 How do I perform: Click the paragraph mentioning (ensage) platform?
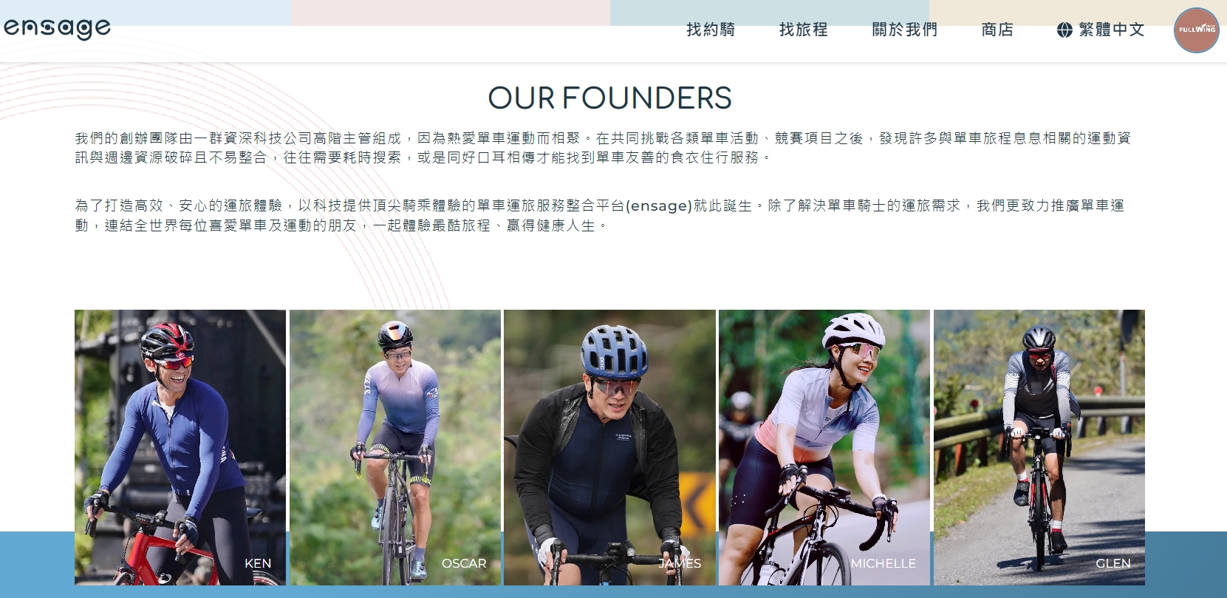click(x=600, y=215)
